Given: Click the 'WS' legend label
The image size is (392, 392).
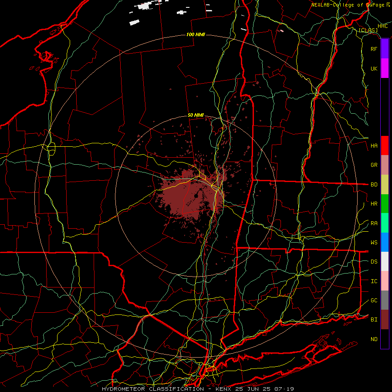Looking at the screenshot, I should (x=374, y=243).
